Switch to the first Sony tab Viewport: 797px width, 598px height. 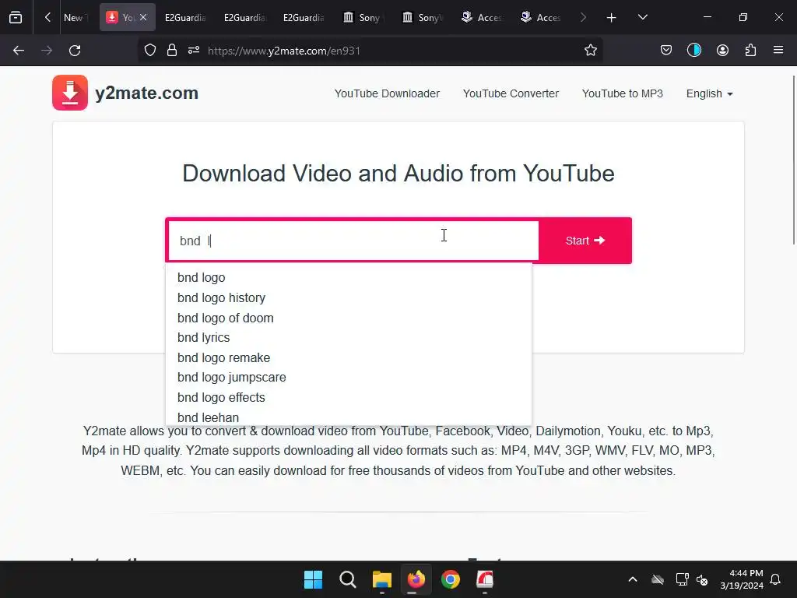click(x=363, y=17)
